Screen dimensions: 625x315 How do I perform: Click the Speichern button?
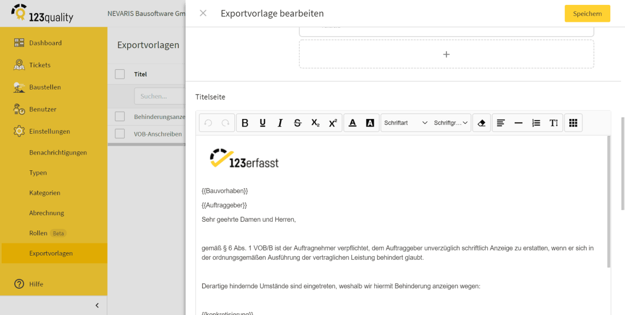coord(587,14)
